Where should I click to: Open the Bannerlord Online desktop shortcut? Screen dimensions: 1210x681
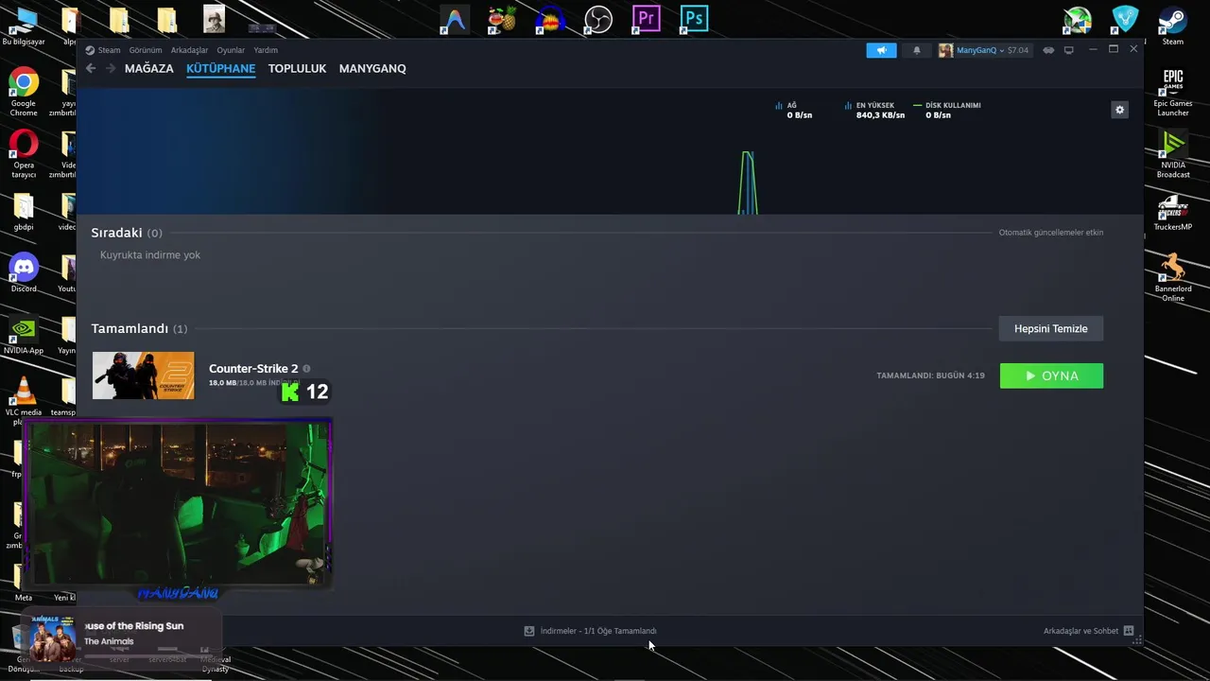click(x=1173, y=277)
